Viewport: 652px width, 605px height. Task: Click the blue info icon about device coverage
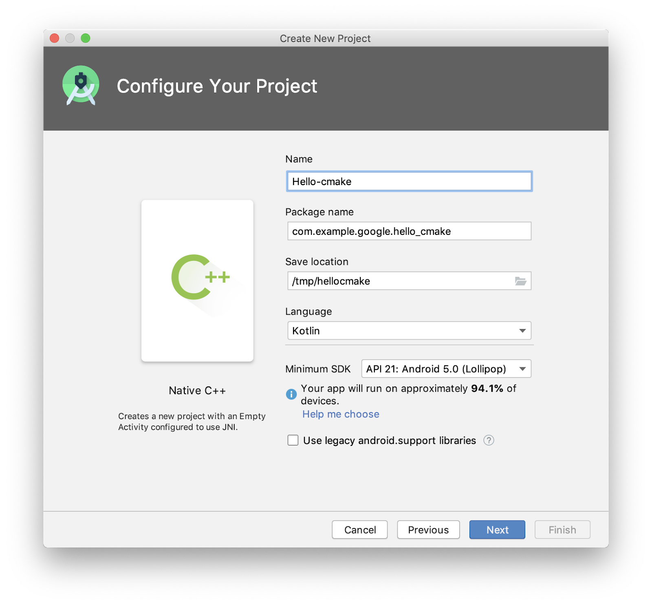coord(291,394)
